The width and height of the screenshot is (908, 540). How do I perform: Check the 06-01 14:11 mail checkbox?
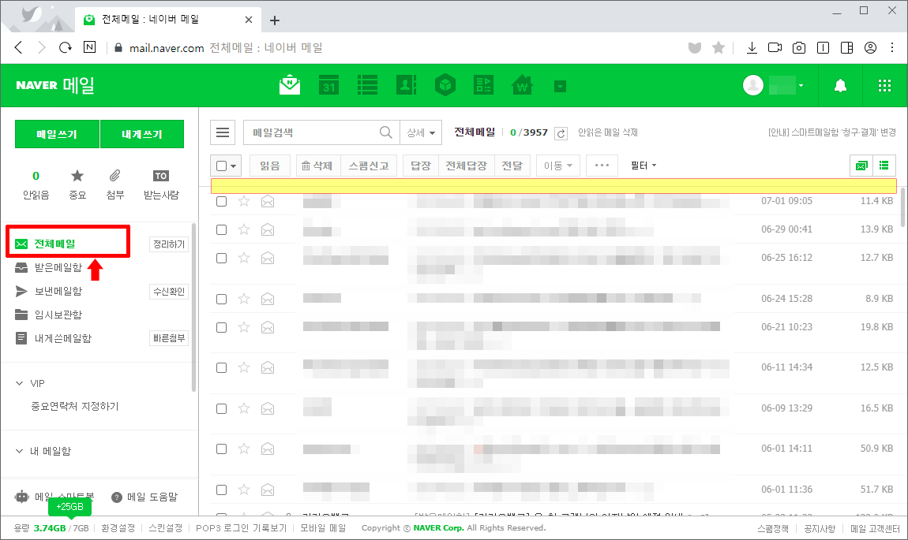[221, 449]
